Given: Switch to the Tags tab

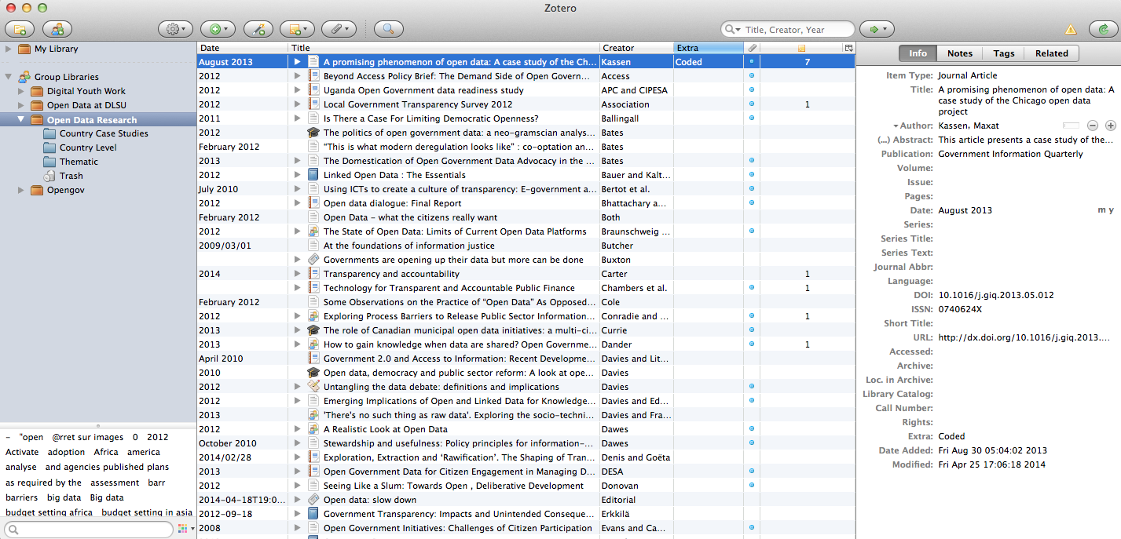Looking at the screenshot, I should pyautogui.click(x=1003, y=53).
